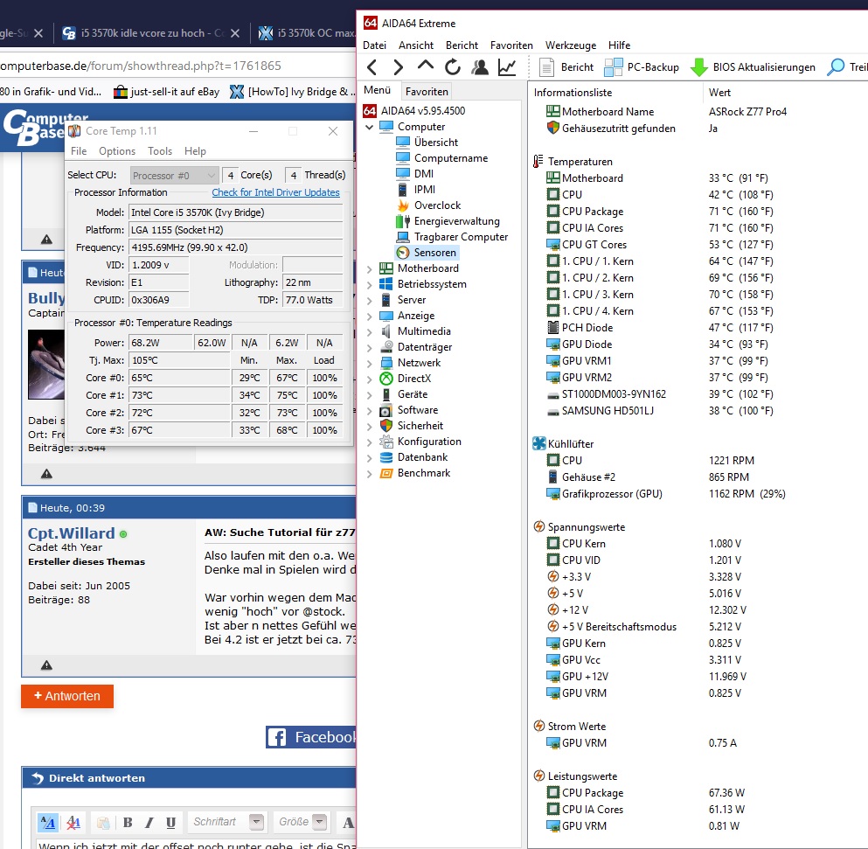The width and height of the screenshot is (868, 849).
Task: Click the browser address bar URL
Action: coord(141,66)
